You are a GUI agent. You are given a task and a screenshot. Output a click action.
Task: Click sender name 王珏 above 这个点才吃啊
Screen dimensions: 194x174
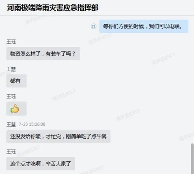[11, 152]
